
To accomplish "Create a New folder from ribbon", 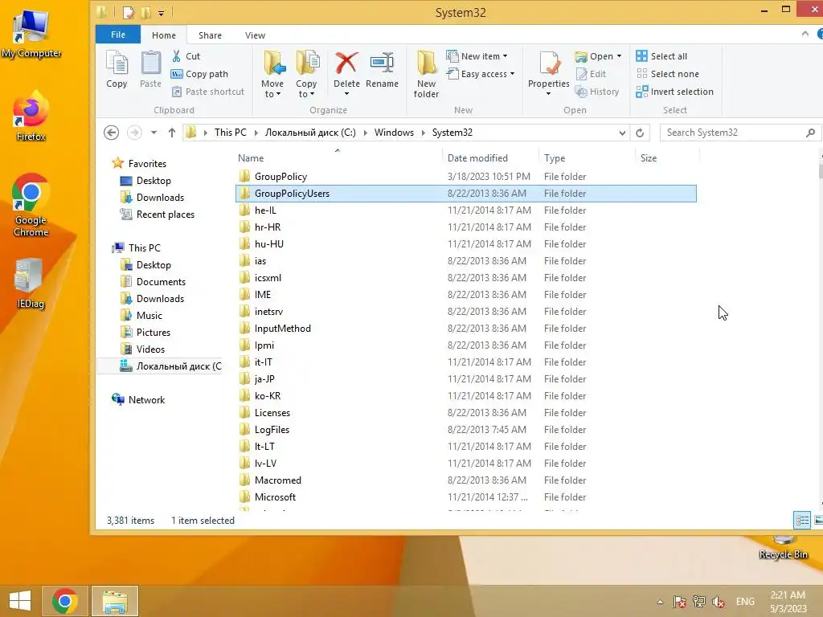I will point(426,74).
